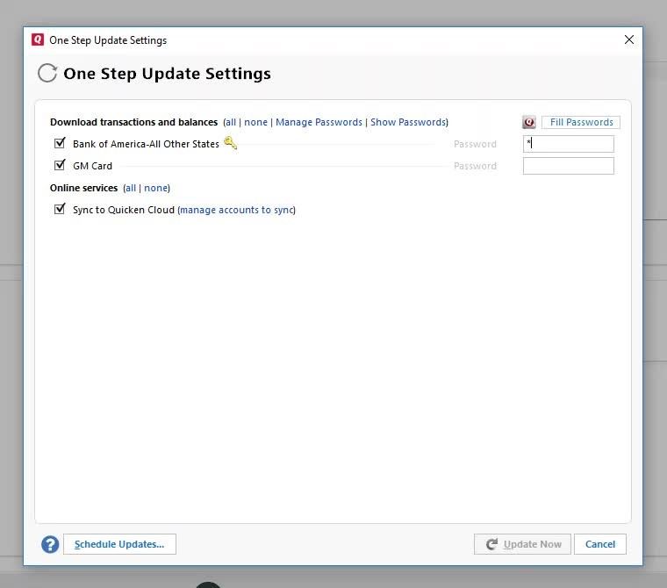Disable Sync to Quicken Cloud
Image resolution: width=667 pixels, height=588 pixels.
pos(60,210)
